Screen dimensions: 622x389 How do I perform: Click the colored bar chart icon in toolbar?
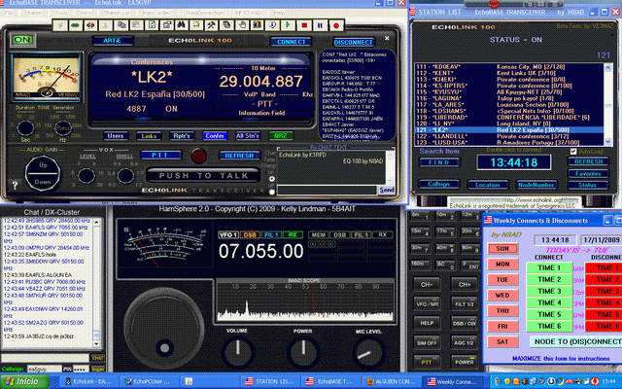pos(257,25)
